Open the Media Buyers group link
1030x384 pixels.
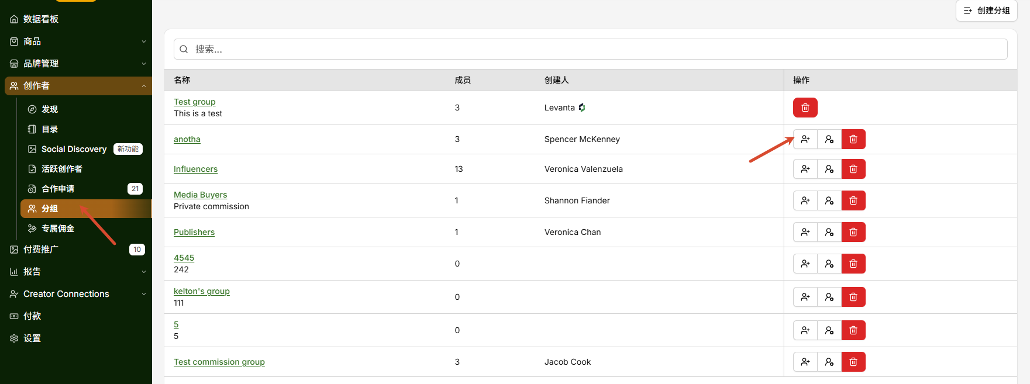(x=200, y=195)
